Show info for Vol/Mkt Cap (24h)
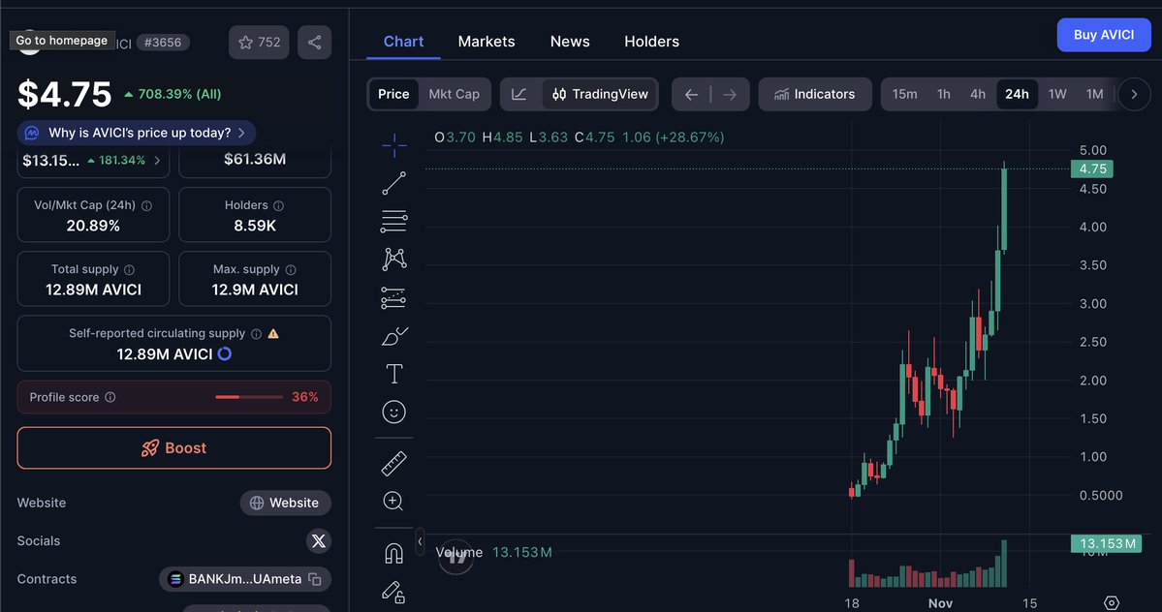The image size is (1162, 612). point(146,205)
